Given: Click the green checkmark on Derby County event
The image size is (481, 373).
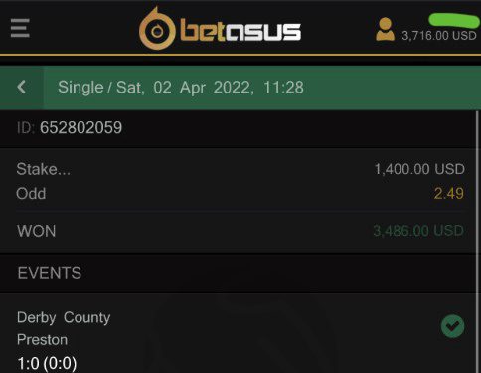Looking at the screenshot, I should [452, 326].
